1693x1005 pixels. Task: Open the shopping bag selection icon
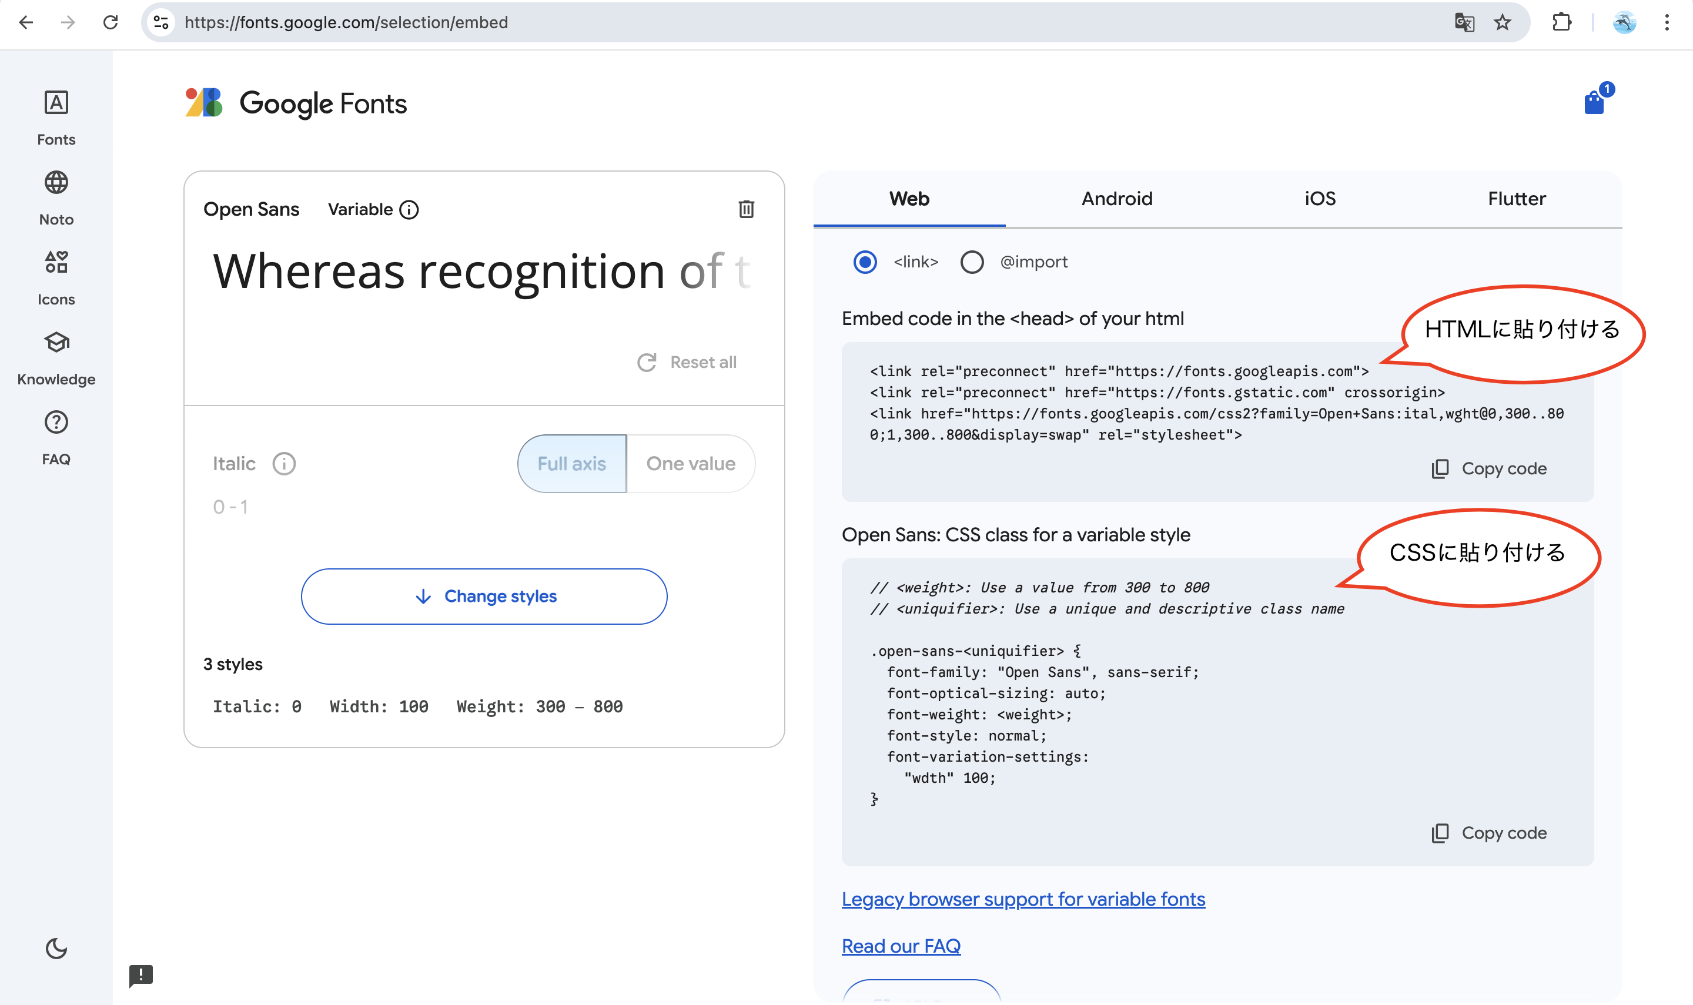(x=1594, y=103)
